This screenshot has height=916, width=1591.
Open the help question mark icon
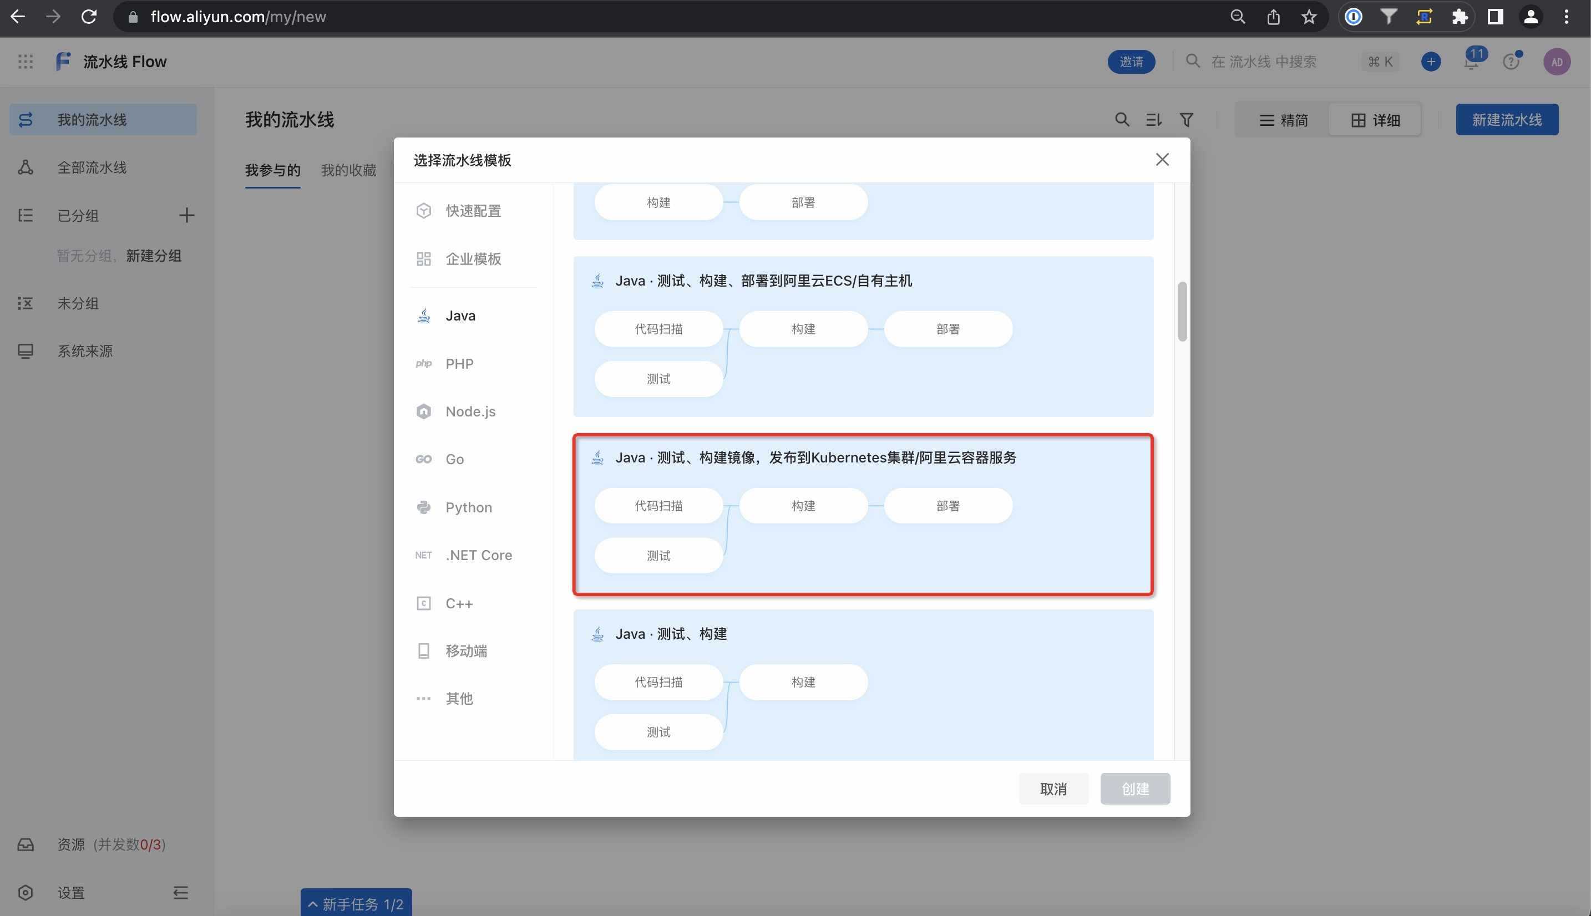point(1511,62)
